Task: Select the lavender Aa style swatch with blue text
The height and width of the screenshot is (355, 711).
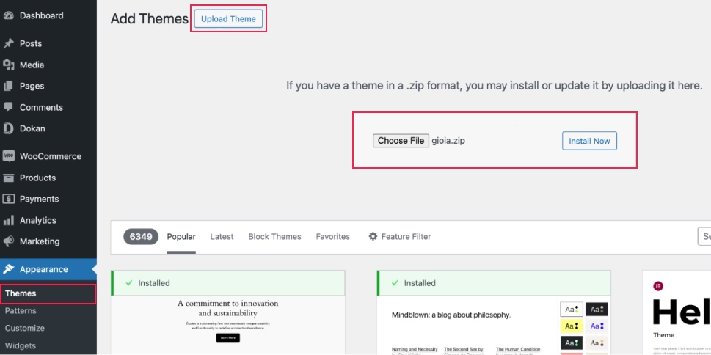Action: click(597, 326)
